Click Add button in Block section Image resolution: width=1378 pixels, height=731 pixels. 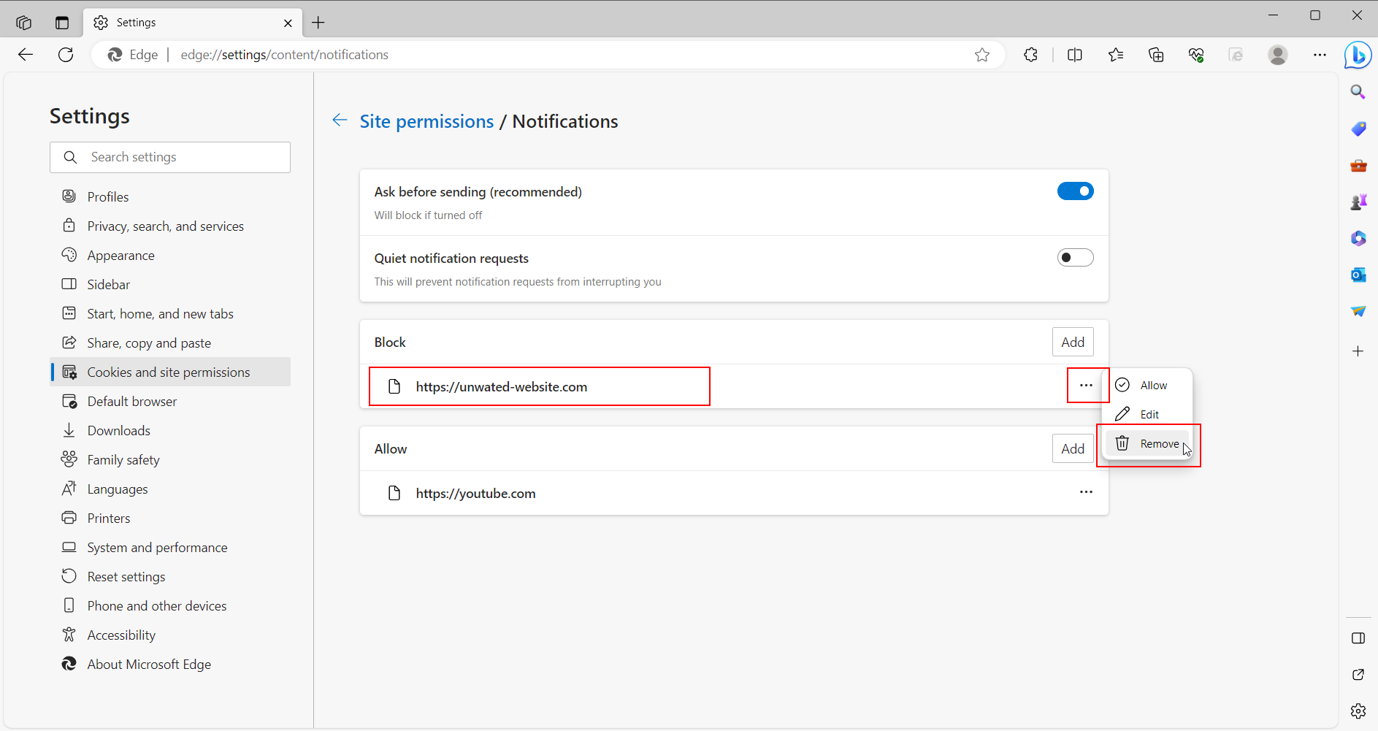[1072, 342]
